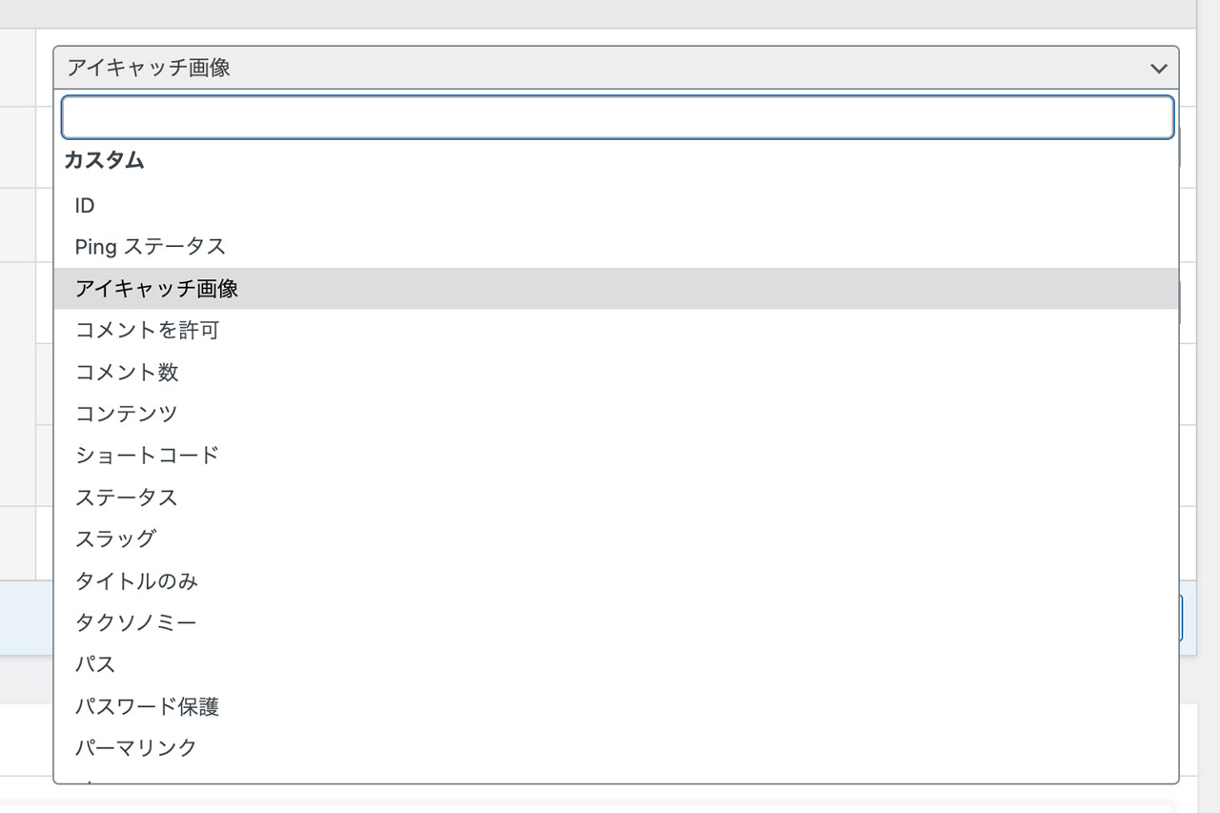Open the アイキャッチ画像 select box
The image size is (1220, 813).
pos(610,68)
